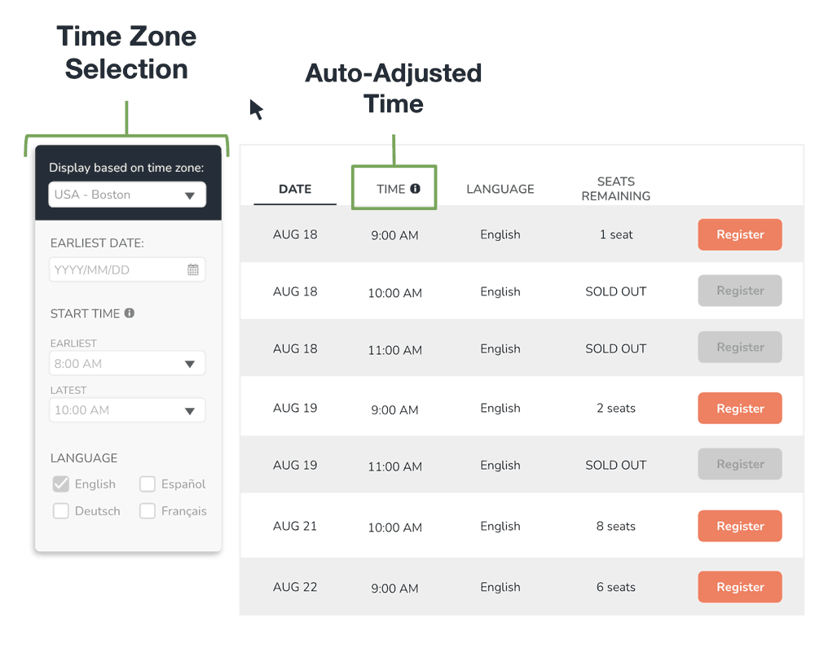
Task: Click the TIME column header text
Action: click(x=391, y=189)
